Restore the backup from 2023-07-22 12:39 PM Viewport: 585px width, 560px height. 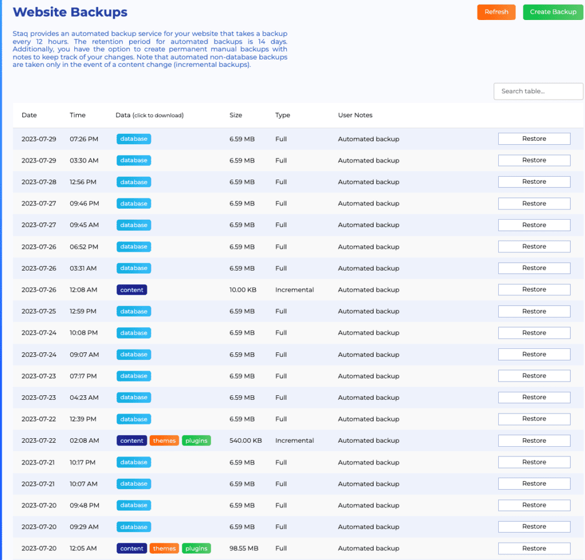534,419
